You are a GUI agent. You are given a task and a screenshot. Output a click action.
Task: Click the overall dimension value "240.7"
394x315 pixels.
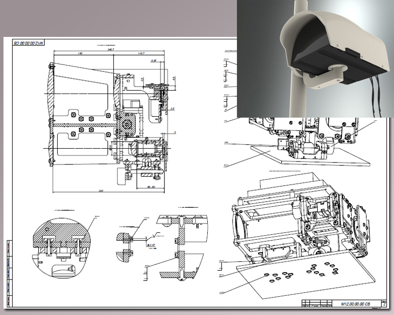(110, 50)
